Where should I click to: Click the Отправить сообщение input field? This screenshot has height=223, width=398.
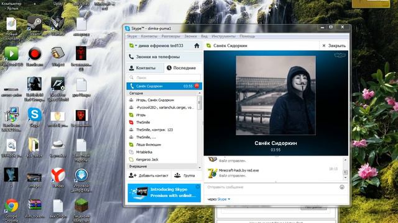click(x=273, y=187)
